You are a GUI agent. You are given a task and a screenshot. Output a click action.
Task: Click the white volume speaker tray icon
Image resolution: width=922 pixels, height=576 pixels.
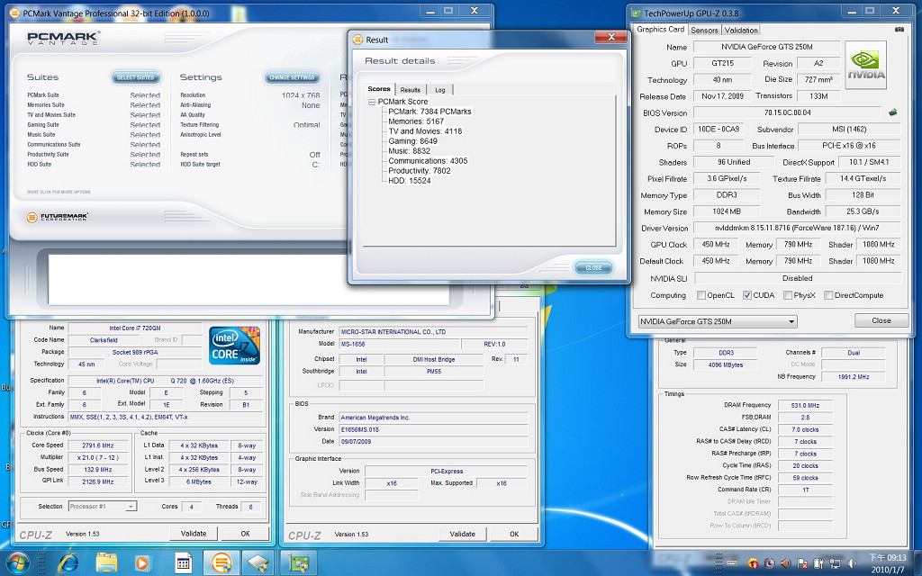852,563
